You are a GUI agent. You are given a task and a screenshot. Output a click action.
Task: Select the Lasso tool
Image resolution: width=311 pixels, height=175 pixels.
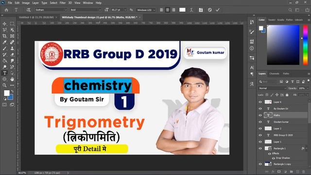click(4, 30)
